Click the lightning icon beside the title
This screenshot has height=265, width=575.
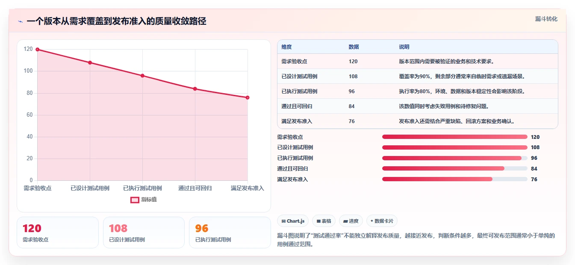click(20, 21)
